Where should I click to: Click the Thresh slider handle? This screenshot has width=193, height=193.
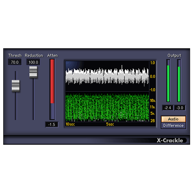pos(15,85)
